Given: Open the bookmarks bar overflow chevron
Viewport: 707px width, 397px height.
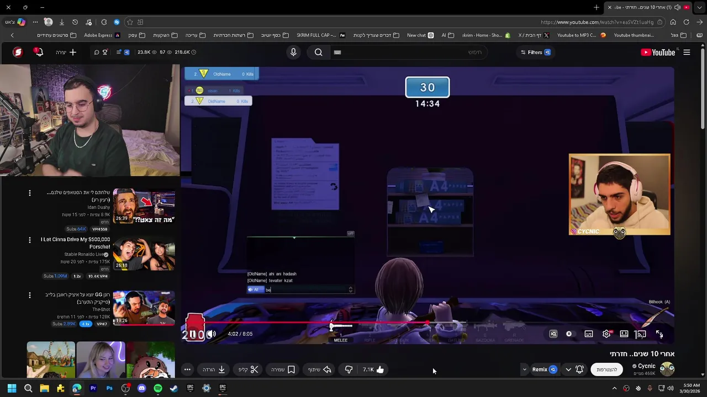Looking at the screenshot, I should pos(12,35).
